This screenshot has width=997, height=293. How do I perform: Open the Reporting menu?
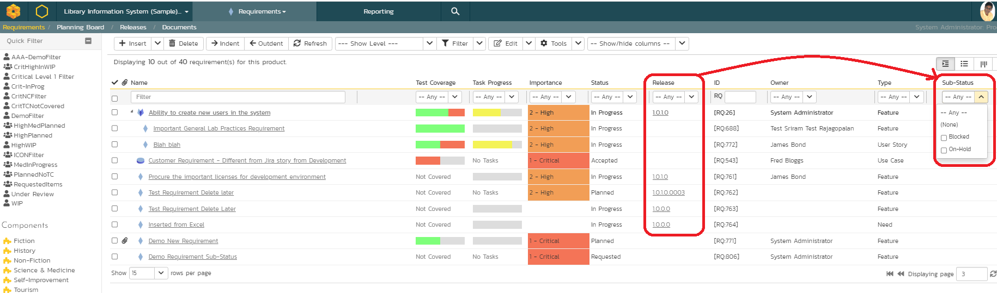click(378, 11)
